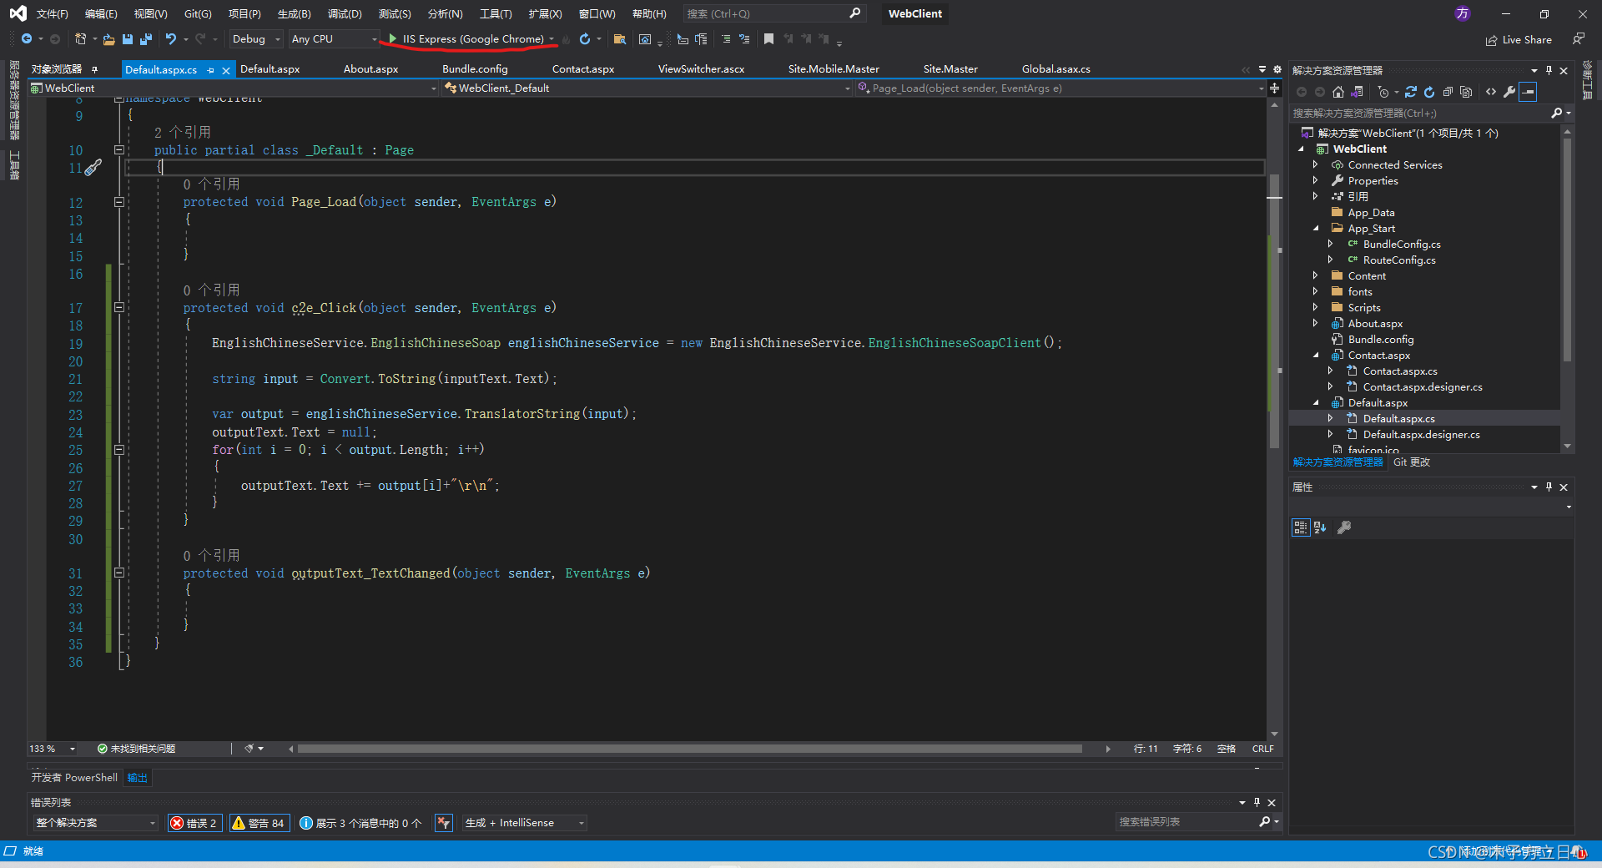Open the WebClient_Default class navigation dropdown
Image resolution: width=1602 pixels, height=868 pixels.
click(x=647, y=88)
